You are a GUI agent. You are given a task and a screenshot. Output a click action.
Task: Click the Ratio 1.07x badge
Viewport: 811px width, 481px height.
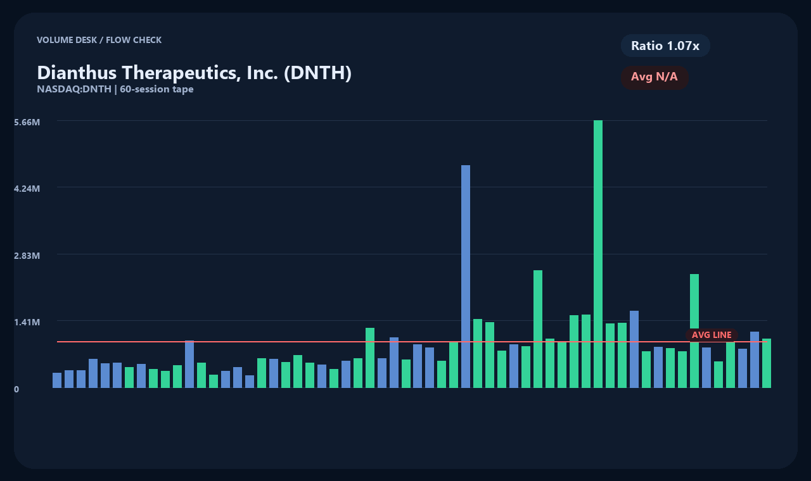pyautogui.click(x=665, y=46)
